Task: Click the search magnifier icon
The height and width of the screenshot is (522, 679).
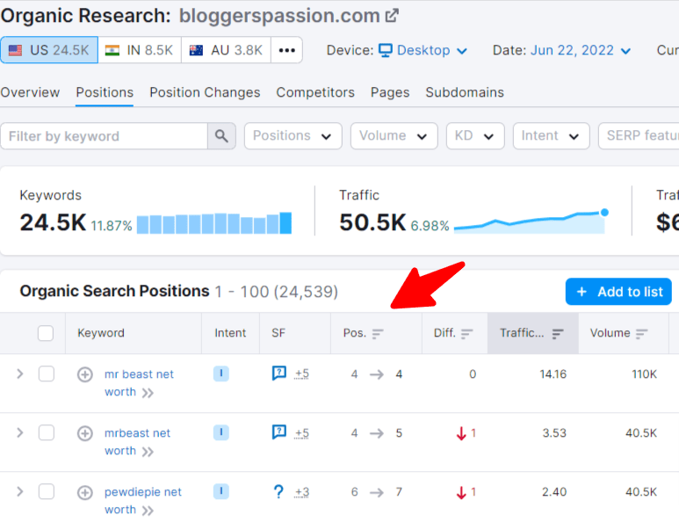Action: pos(221,136)
